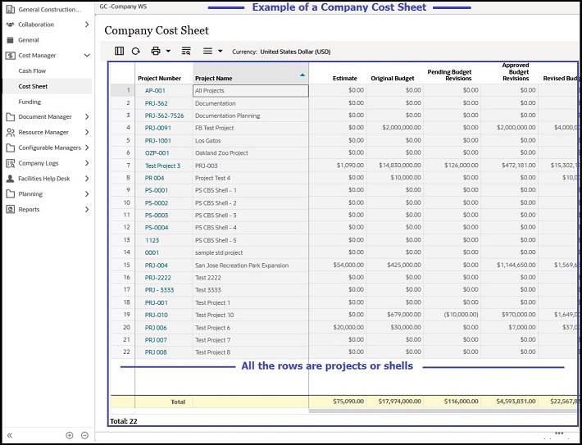
Task: Click the print icon
Action: 156,51
